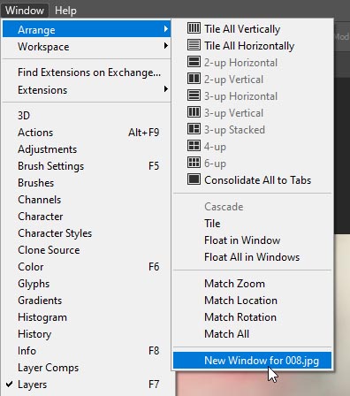Choose the 3-up Horizontal text label
The height and width of the screenshot is (396, 350).
pos(240,96)
